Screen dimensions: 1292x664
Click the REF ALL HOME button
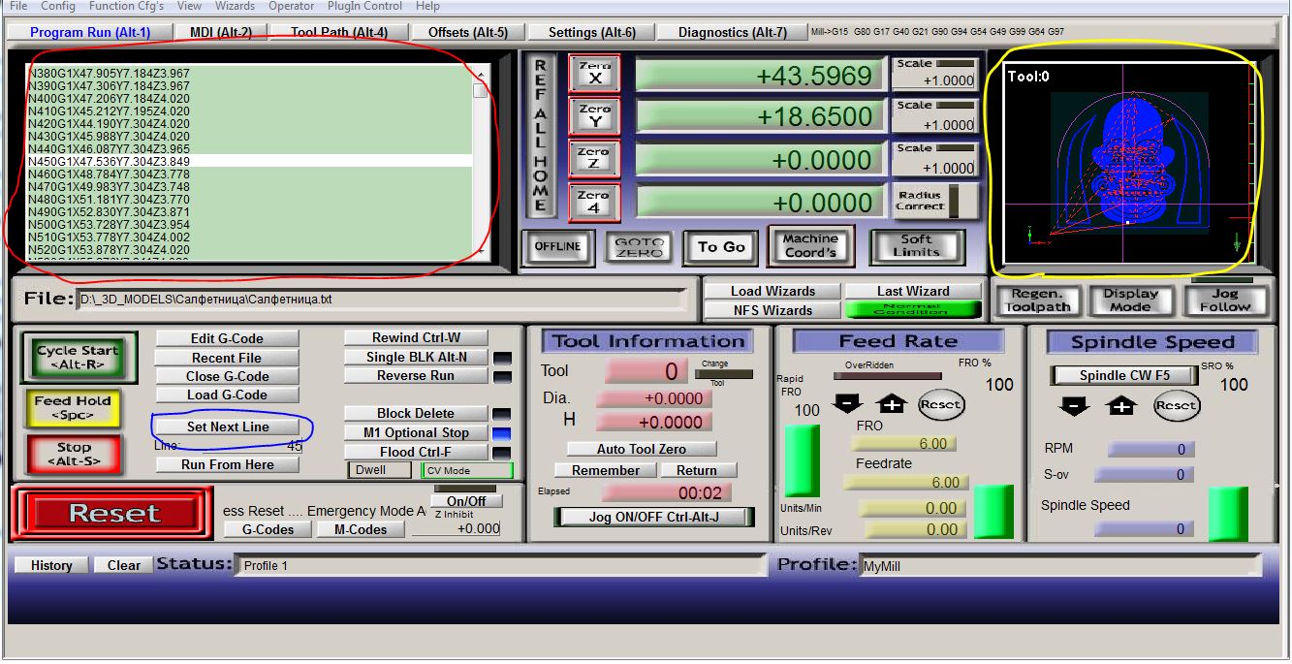541,136
